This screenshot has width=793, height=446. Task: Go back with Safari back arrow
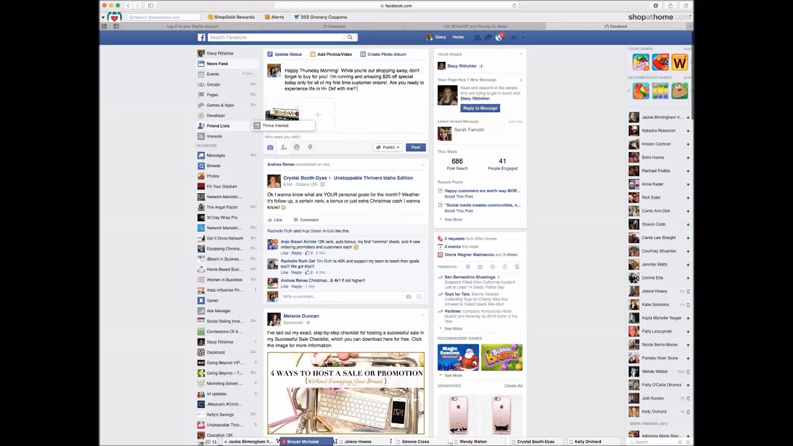[128, 6]
